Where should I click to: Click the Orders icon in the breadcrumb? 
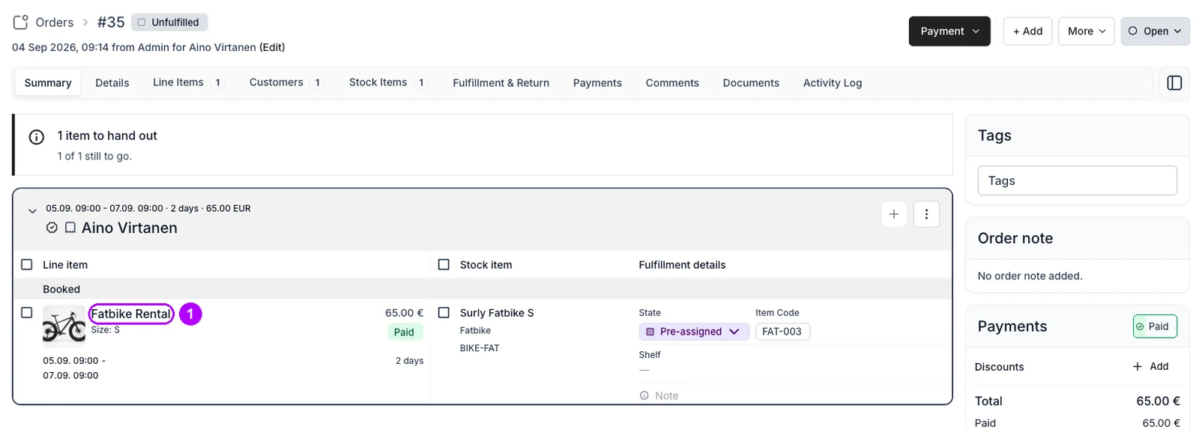(x=21, y=22)
